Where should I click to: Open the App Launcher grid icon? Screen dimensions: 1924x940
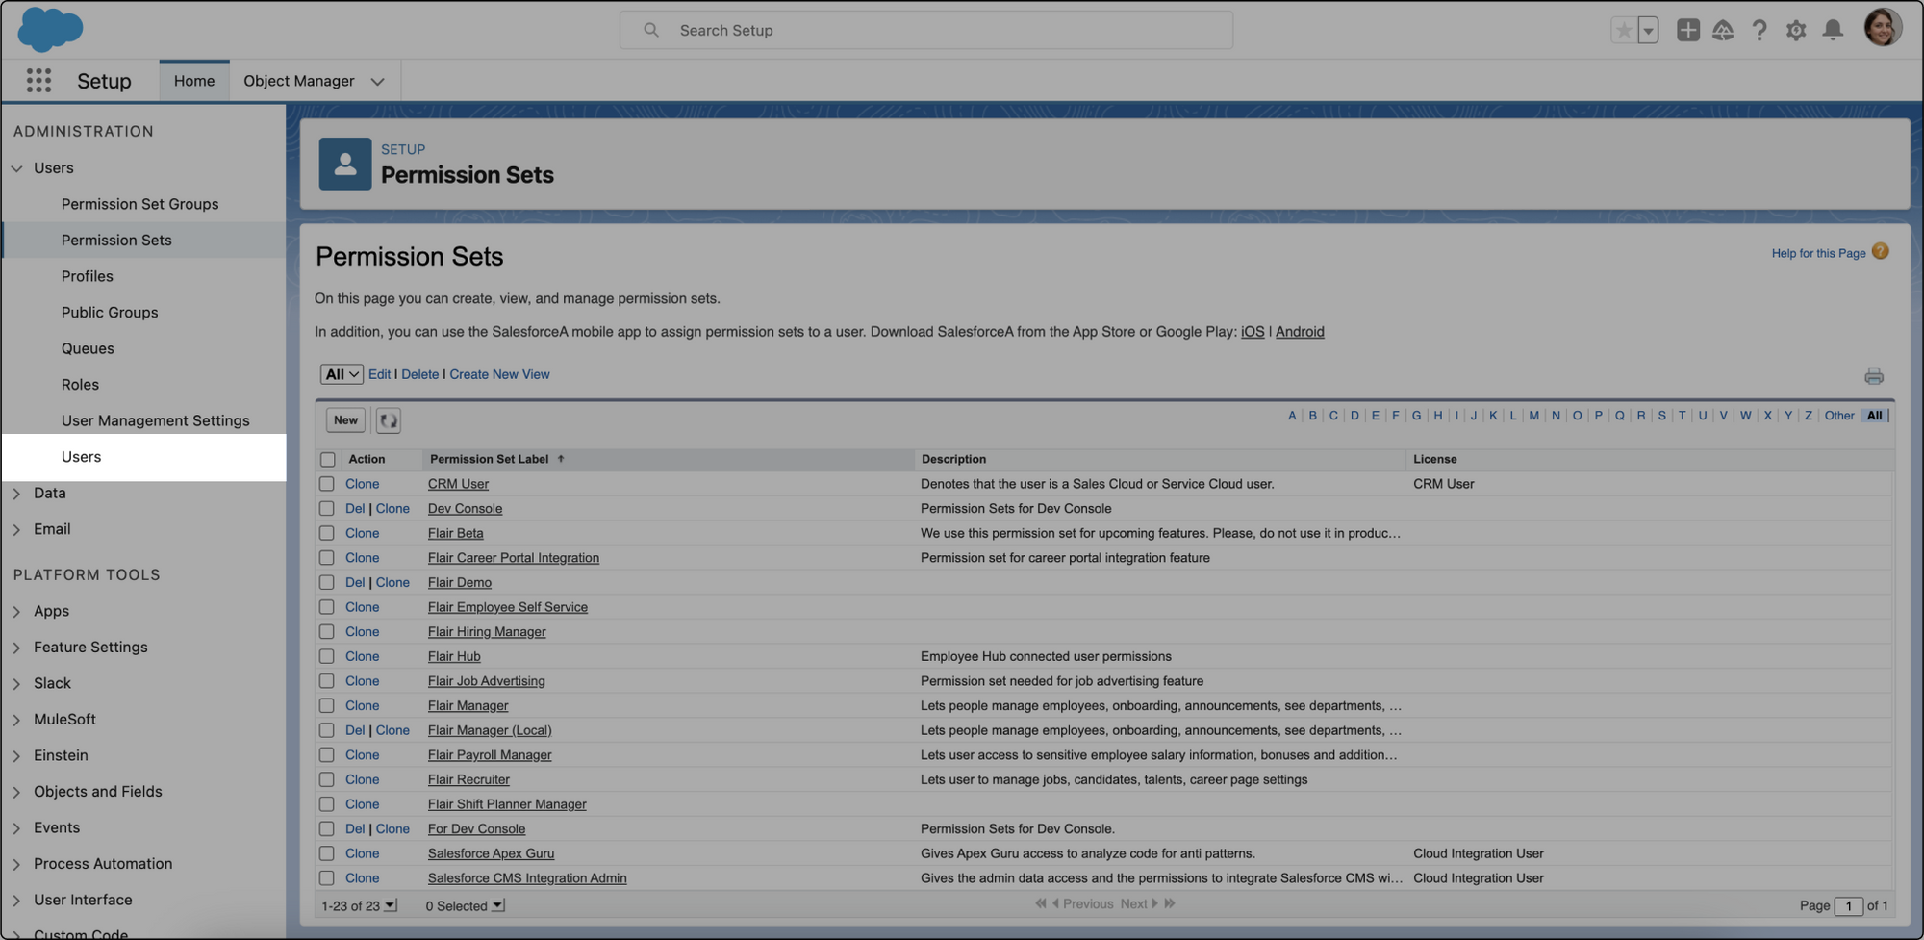(x=38, y=81)
